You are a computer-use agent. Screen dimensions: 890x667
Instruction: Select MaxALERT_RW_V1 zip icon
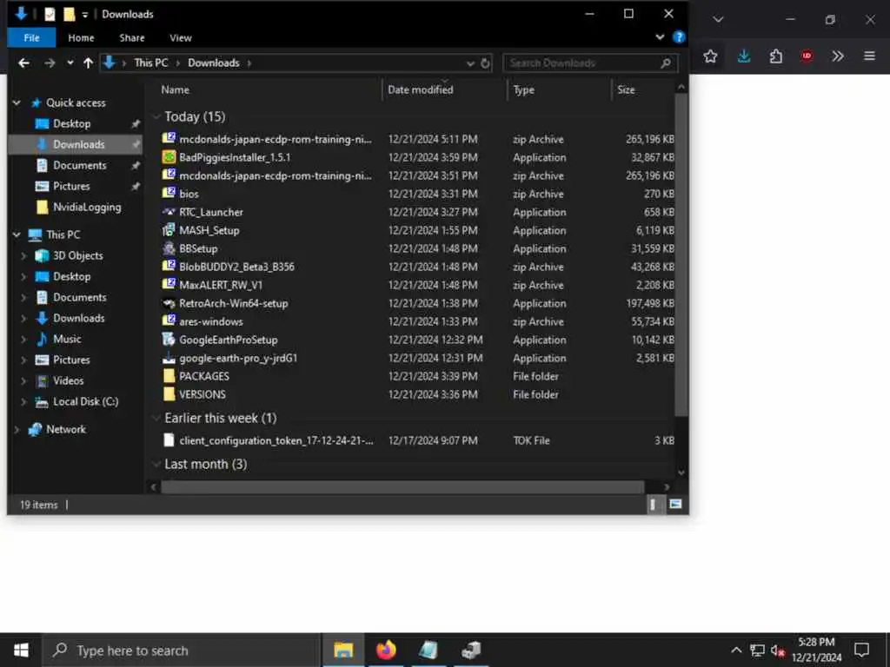point(169,284)
